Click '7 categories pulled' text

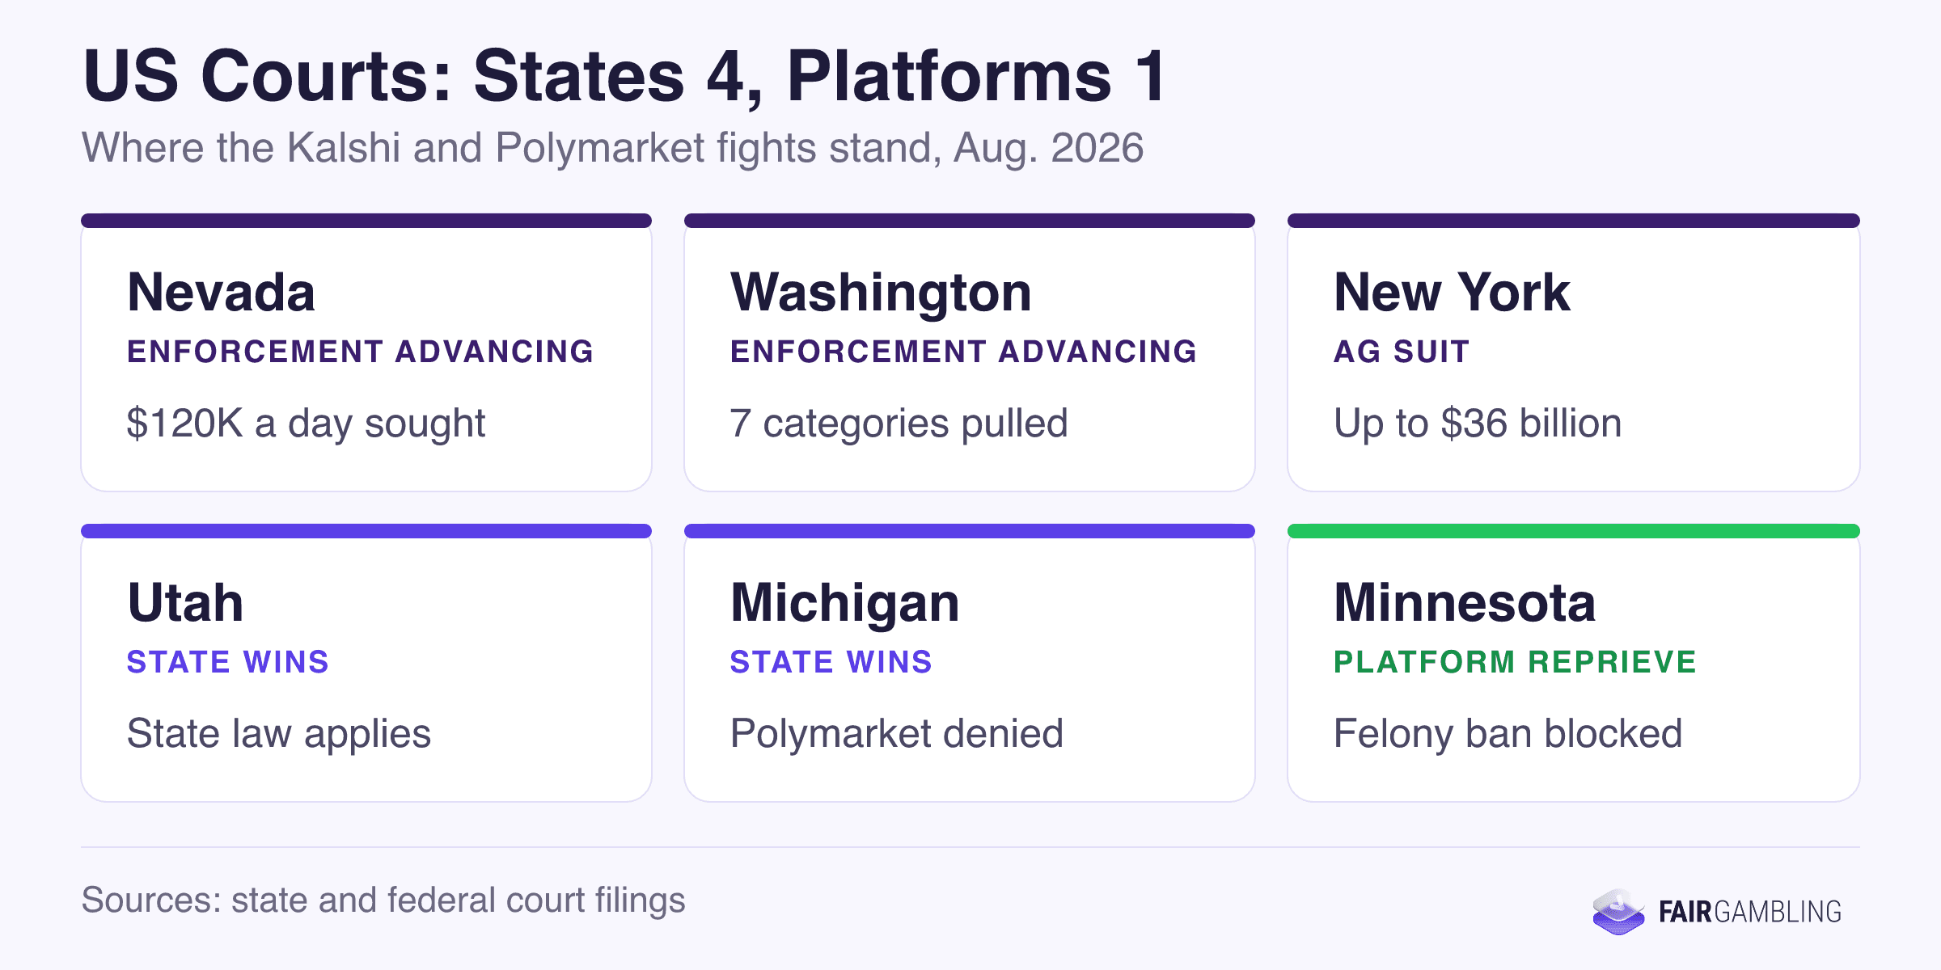899,424
